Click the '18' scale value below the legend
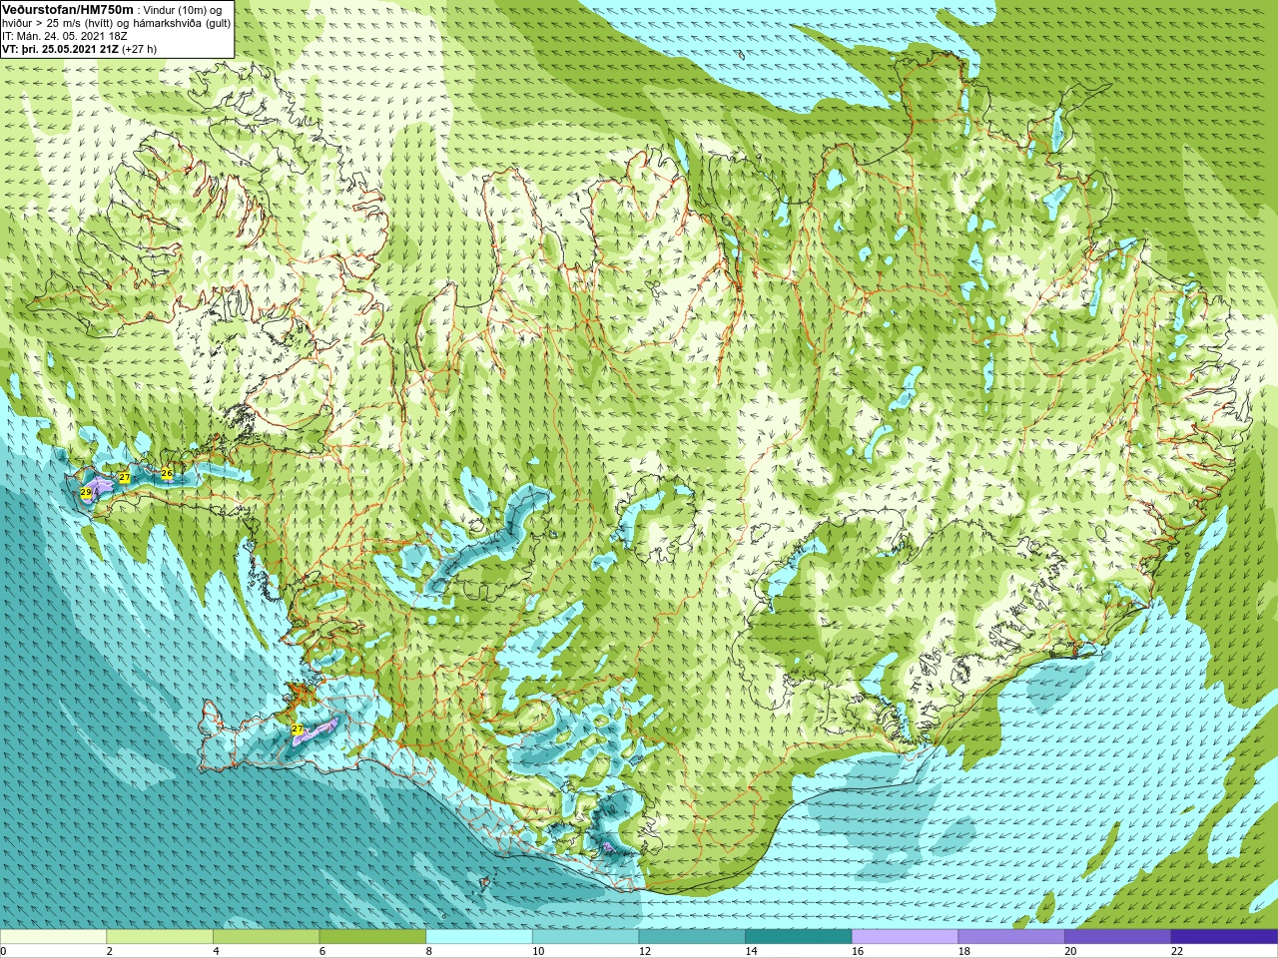 [x=964, y=951]
